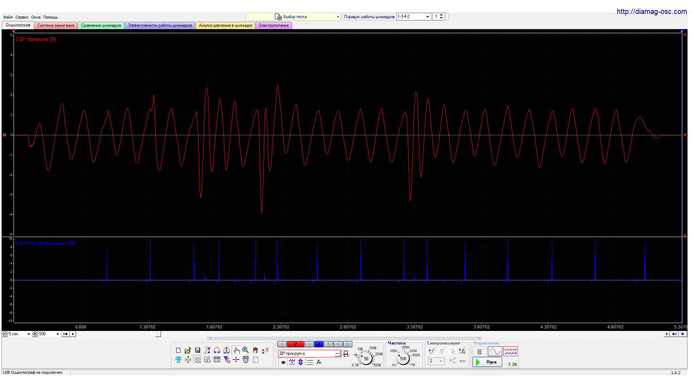Open the fx function icon

[319, 362]
